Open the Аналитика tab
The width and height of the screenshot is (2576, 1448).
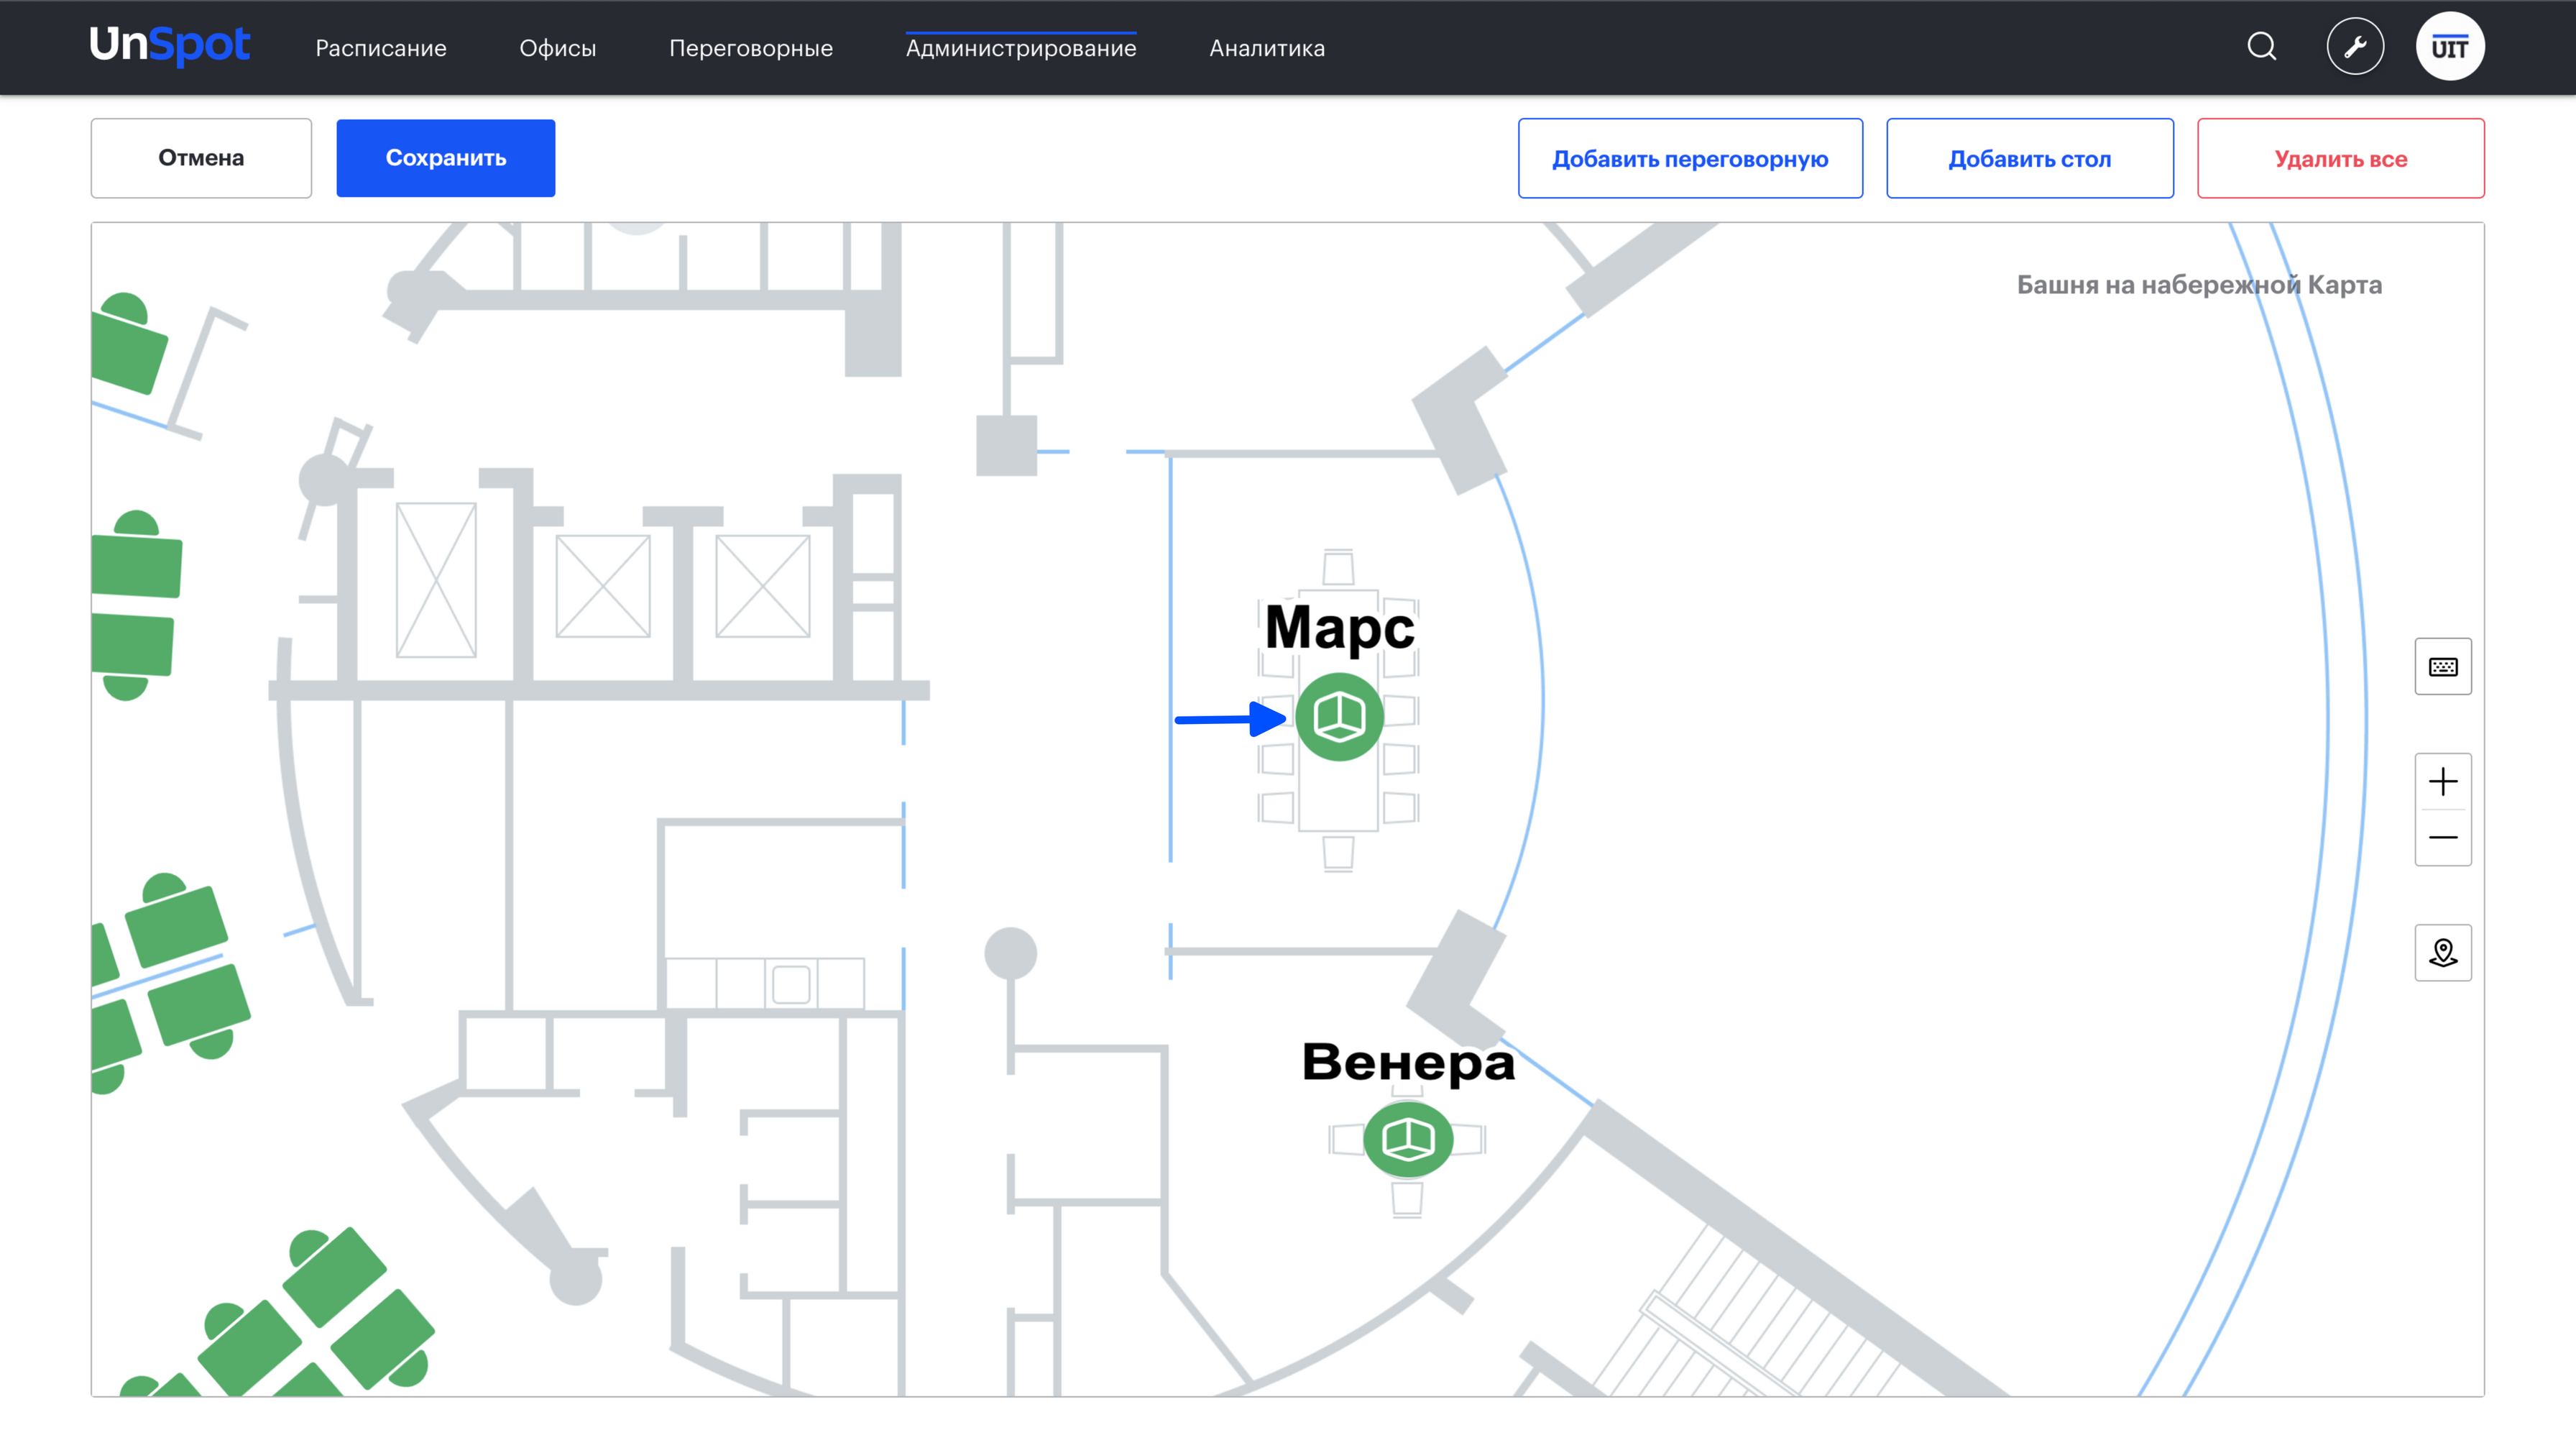(1267, 48)
